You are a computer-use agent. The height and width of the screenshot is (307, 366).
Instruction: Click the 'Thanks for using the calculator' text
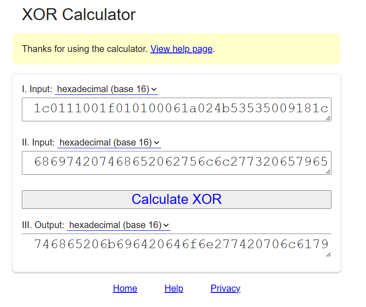pyautogui.click(x=85, y=49)
